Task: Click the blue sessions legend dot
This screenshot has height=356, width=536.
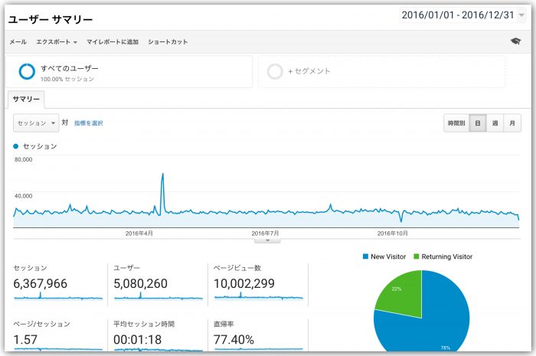Action: (x=16, y=145)
